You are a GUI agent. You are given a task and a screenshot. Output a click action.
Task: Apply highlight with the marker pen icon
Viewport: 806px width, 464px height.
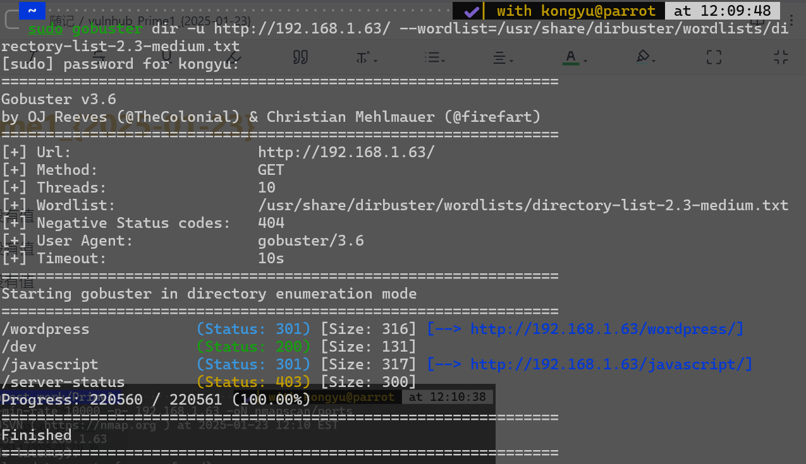[x=642, y=57]
